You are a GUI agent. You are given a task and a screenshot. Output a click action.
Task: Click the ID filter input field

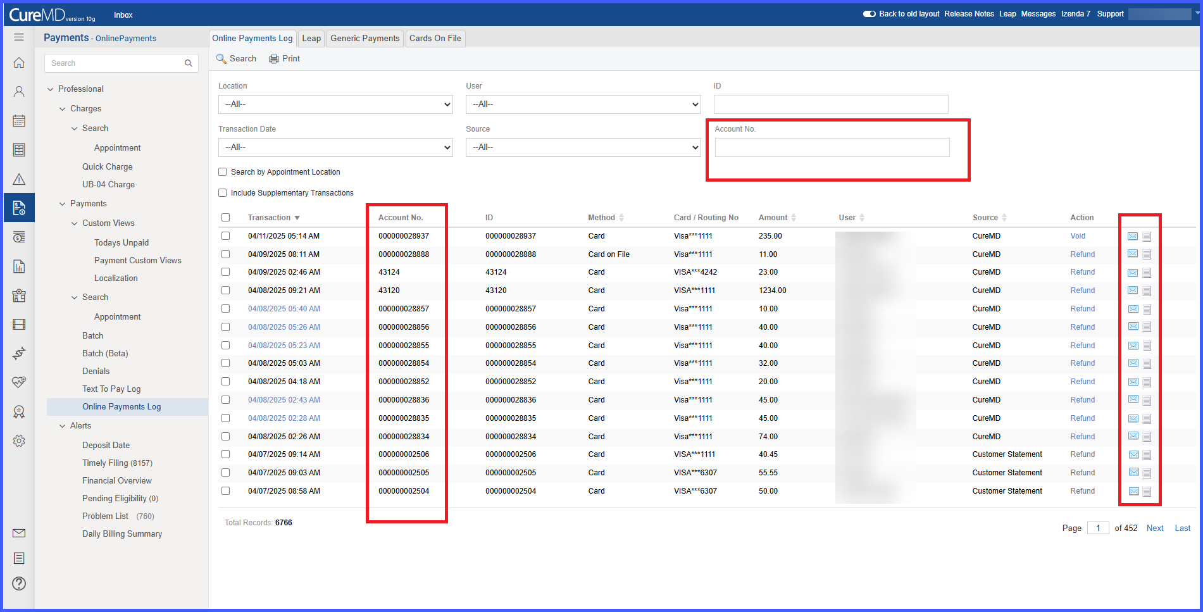[x=831, y=104]
